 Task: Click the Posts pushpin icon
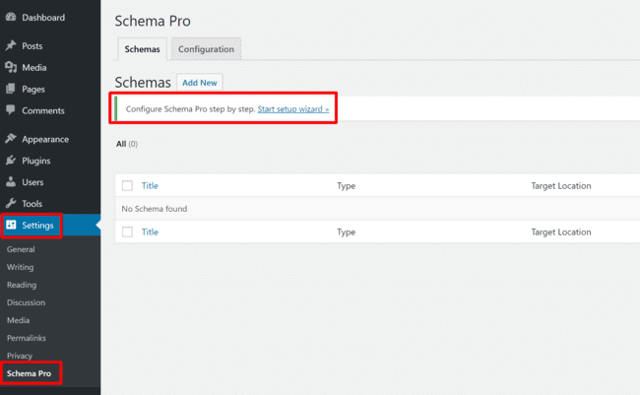point(11,45)
